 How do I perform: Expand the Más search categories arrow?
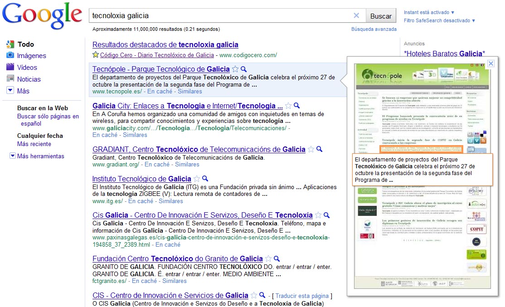[10, 90]
